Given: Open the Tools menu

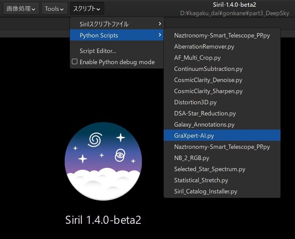Looking at the screenshot, I should [x=54, y=8].
